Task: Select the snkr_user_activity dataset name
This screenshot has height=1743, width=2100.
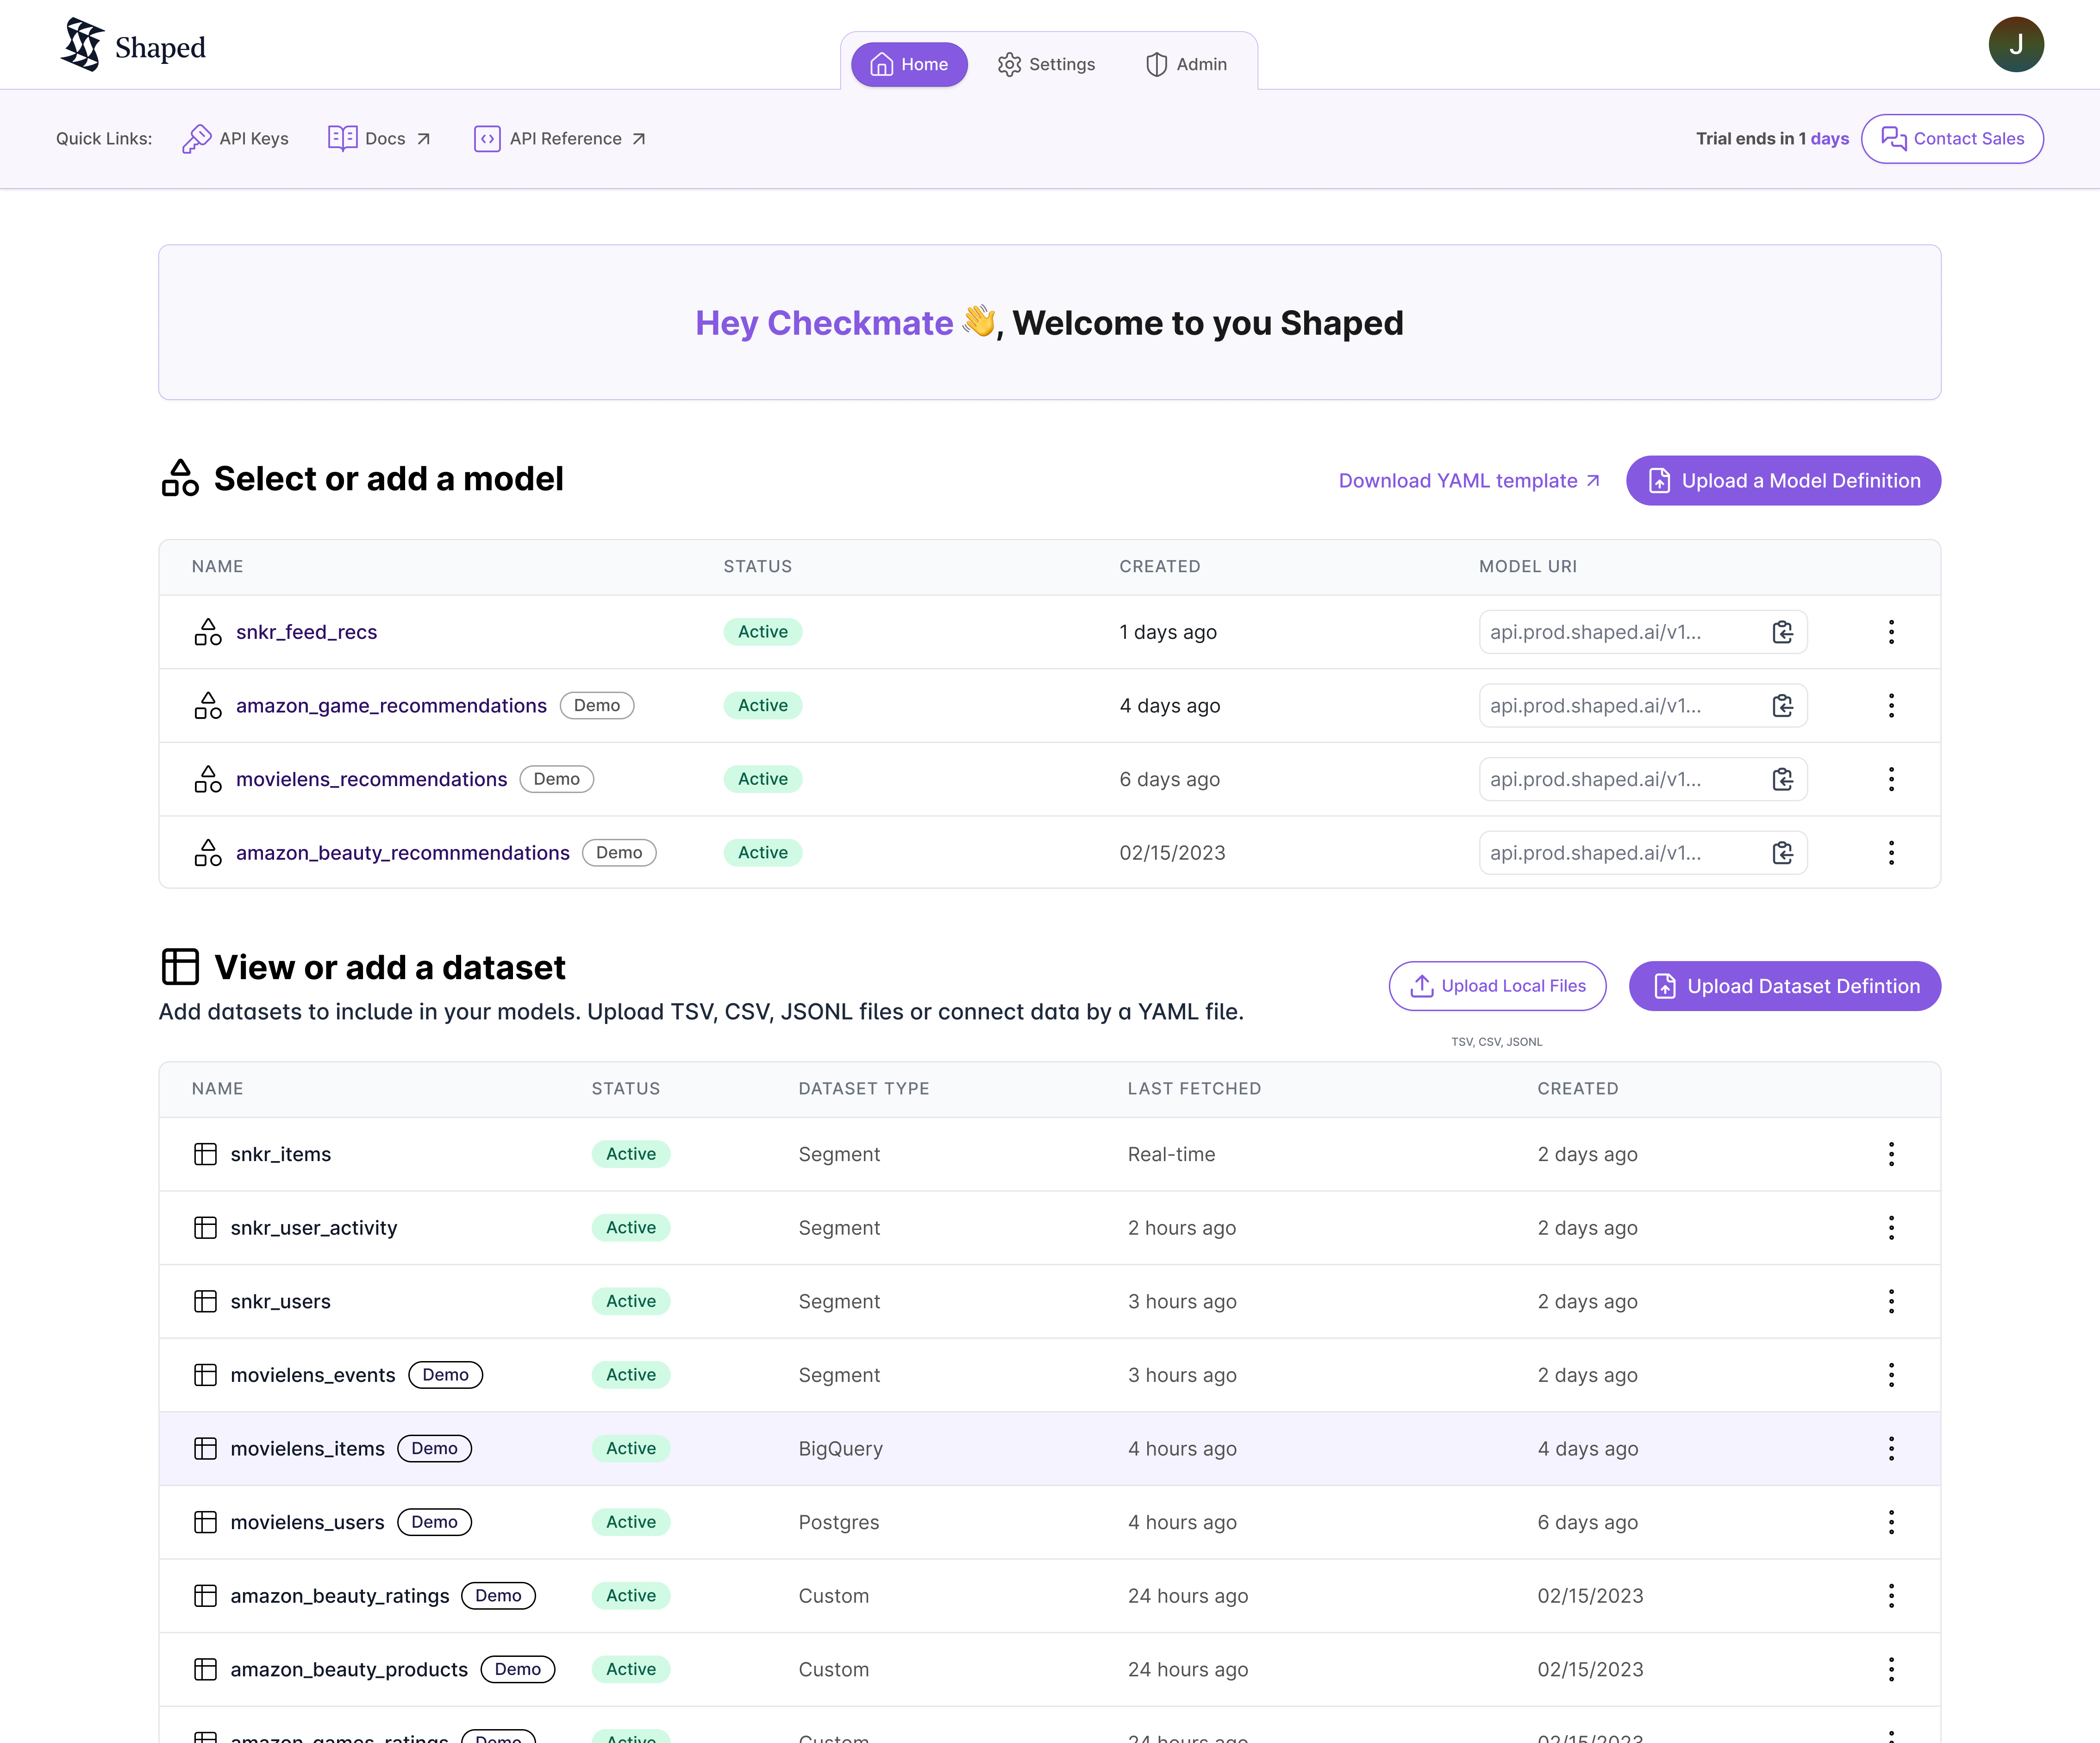Action: tap(313, 1228)
